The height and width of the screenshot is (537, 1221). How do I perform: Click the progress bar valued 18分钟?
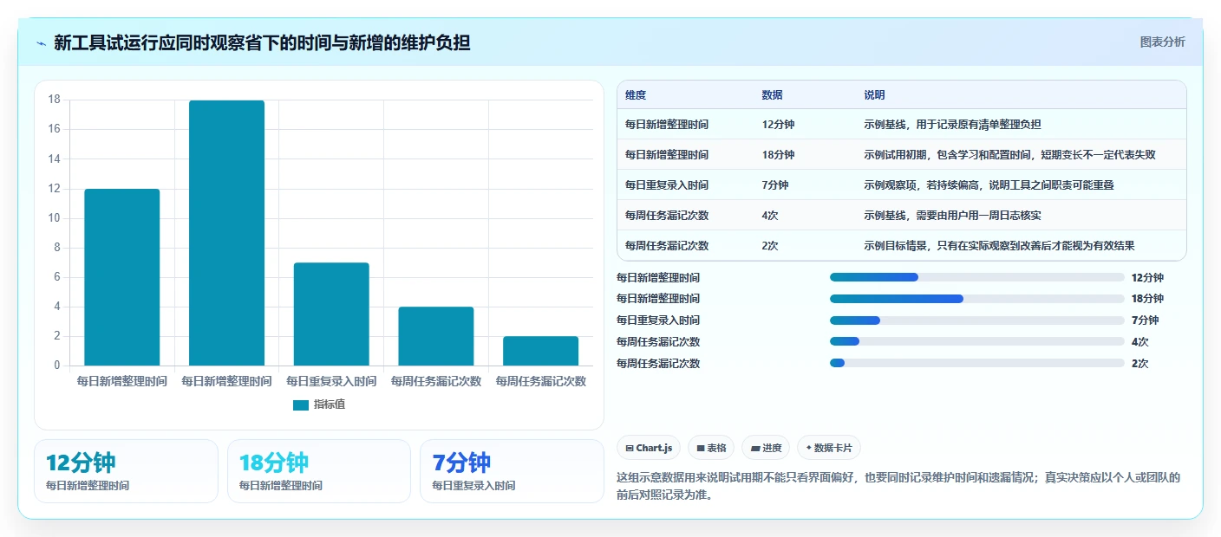(977, 299)
